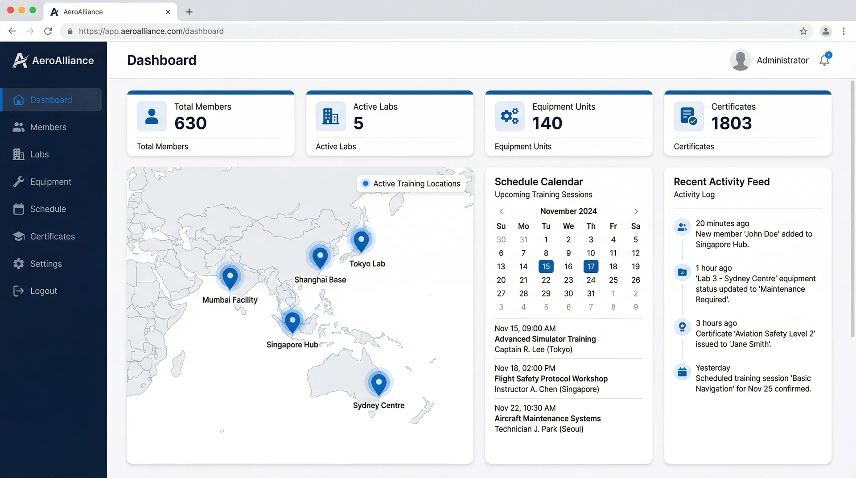Click the Singapore Hub map pin
Viewport: 856px width, 478px height.
click(292, 322)
